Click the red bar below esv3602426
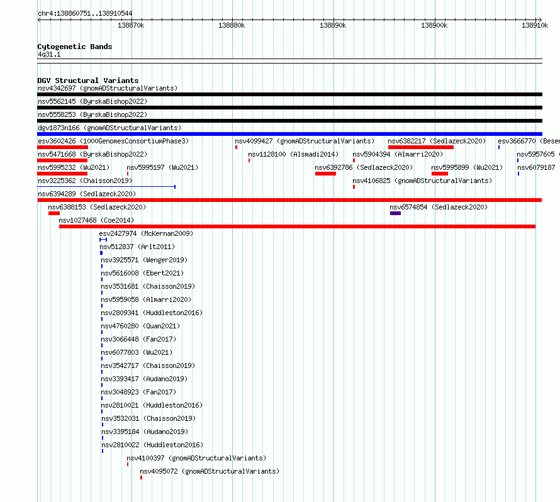 62,147
